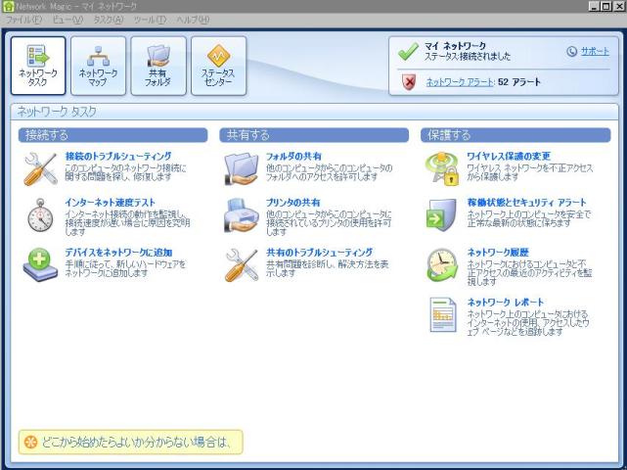The height and width of the screenshot is (470, 627).
Task: Click the clock network history icon
Action: click(442, 265)
